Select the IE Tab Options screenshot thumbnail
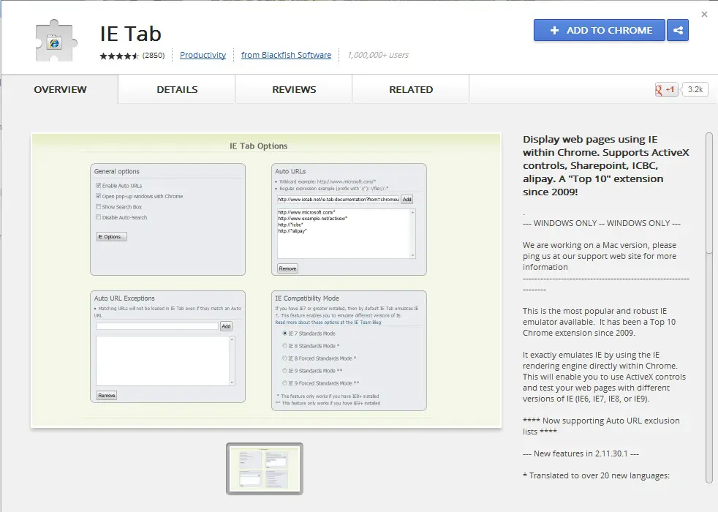 click(x=264, y=468)
